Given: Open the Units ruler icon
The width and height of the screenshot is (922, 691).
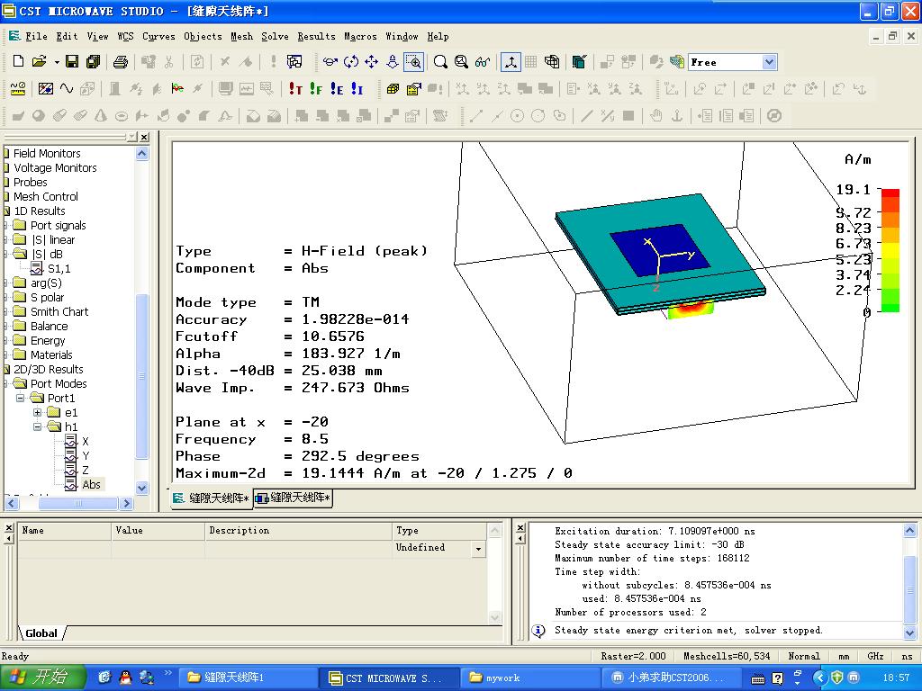Looking at the screenshot, I should 18,89.
